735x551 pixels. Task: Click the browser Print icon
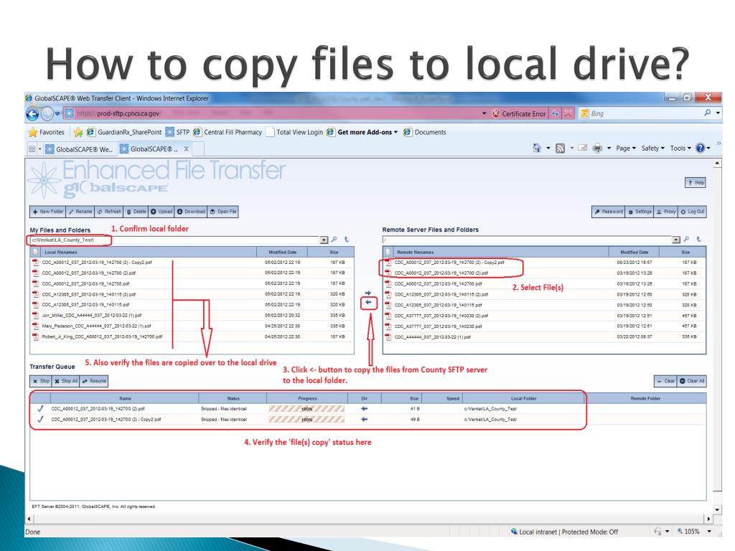point(597,149)
